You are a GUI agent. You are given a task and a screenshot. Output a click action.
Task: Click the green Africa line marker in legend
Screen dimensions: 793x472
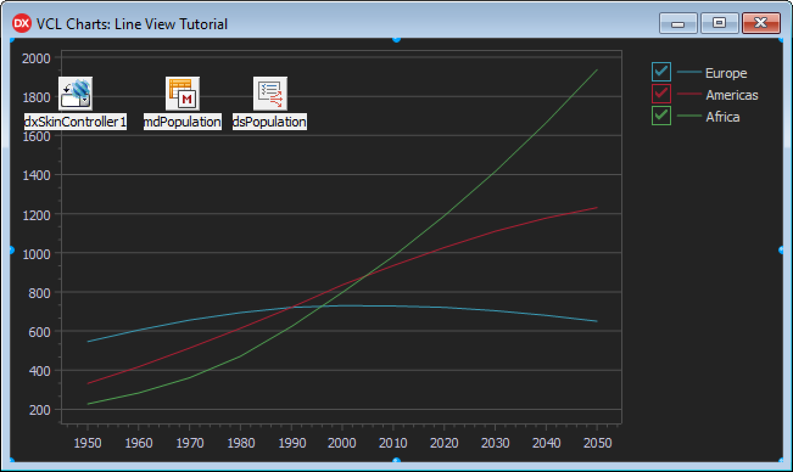(689, 116)
